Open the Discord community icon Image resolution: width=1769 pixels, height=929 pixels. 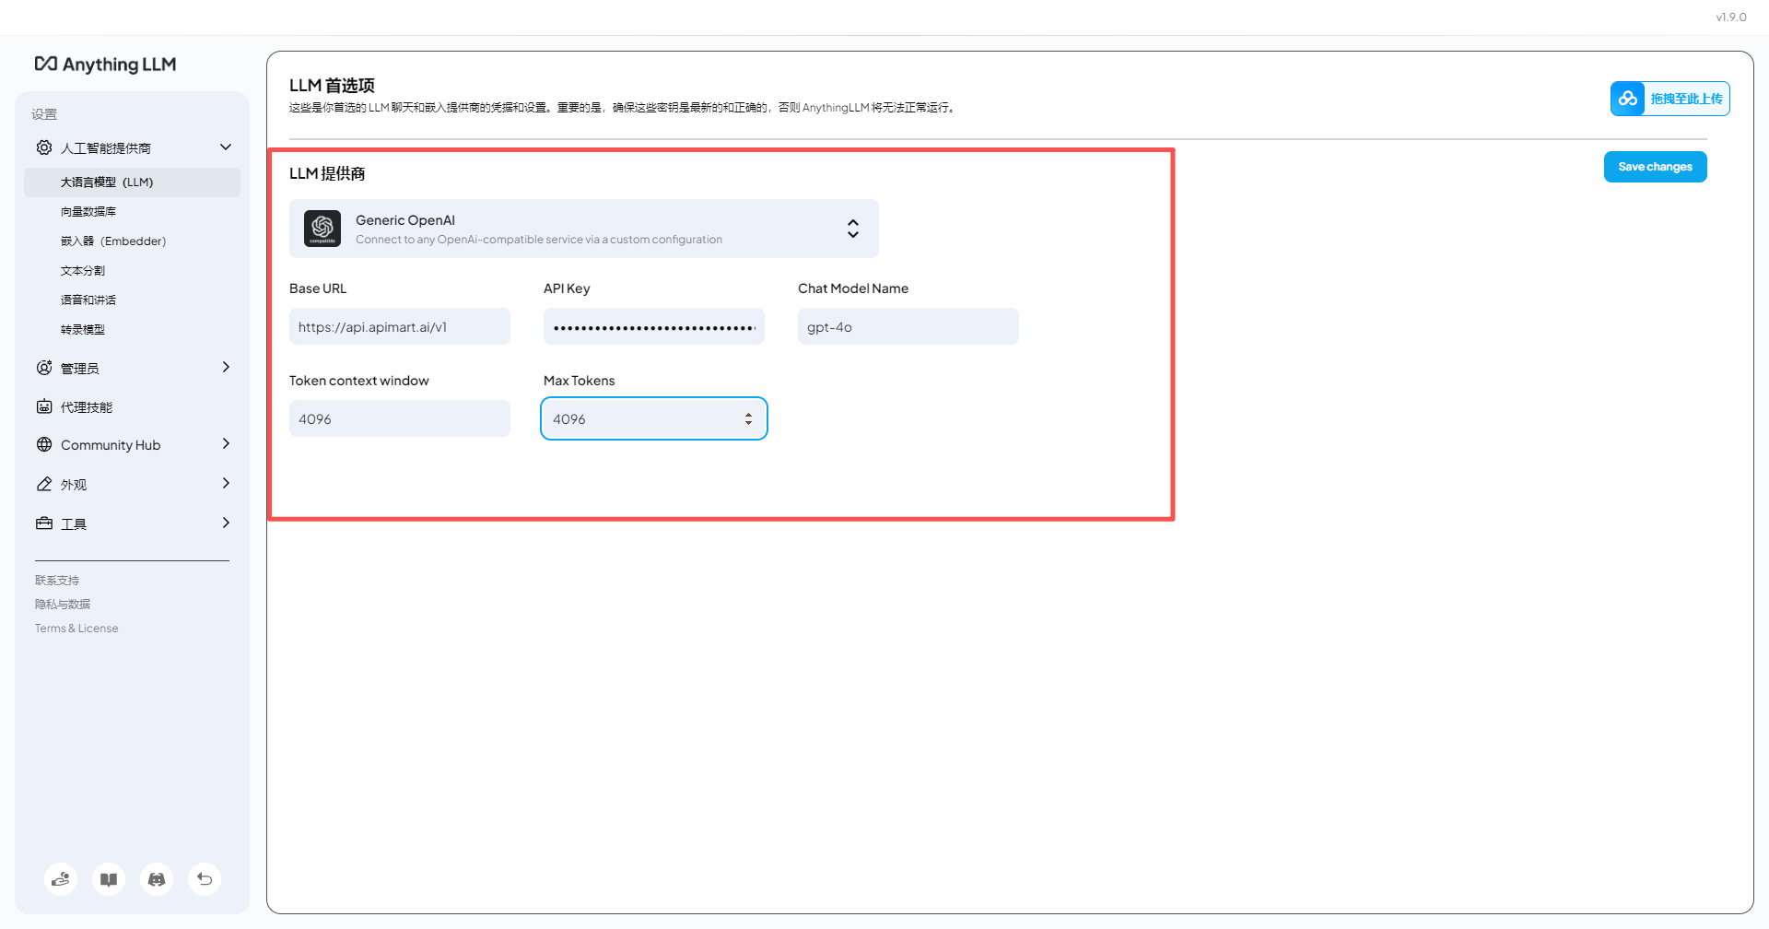pos(157,879)
